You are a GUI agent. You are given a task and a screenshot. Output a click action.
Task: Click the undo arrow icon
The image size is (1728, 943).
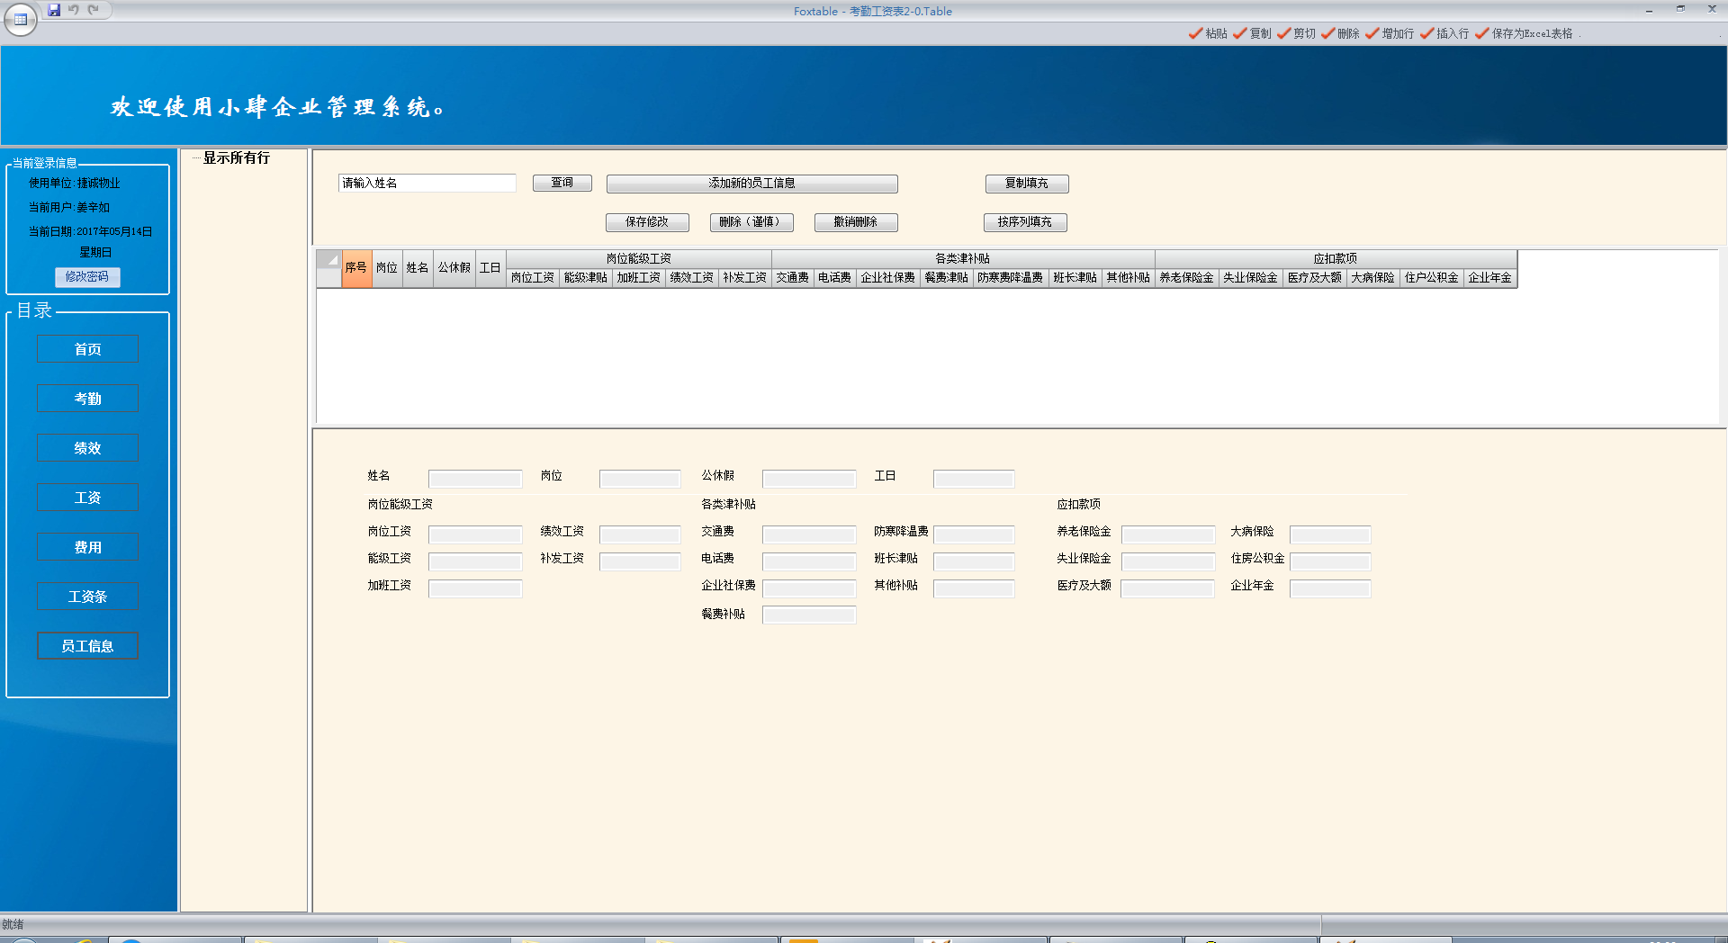(74, 10)
